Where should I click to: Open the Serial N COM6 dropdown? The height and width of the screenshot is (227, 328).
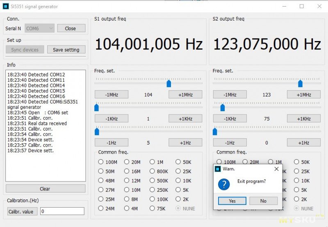click(39, 28)
